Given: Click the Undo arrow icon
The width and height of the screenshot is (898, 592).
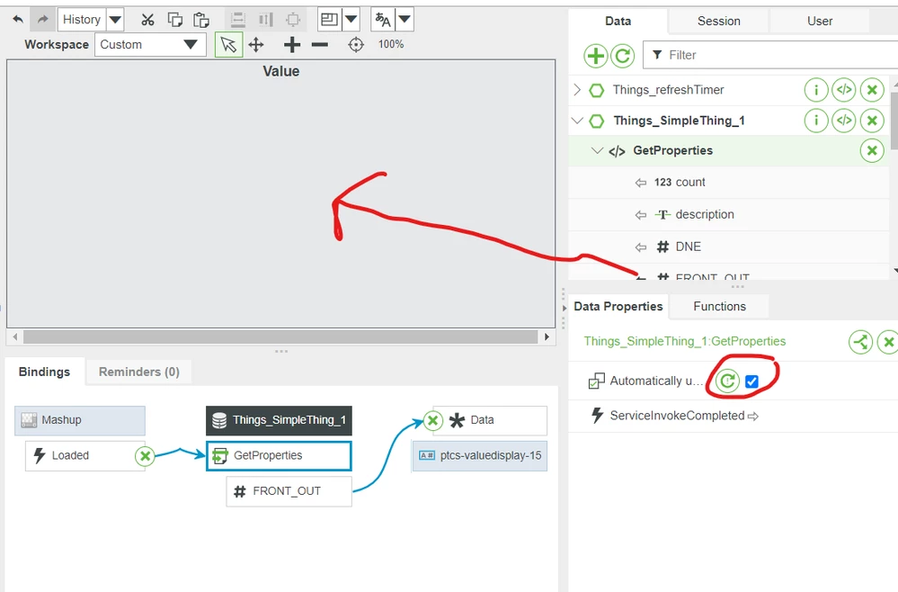Looking at the screenshot, I should coord(18,20).
